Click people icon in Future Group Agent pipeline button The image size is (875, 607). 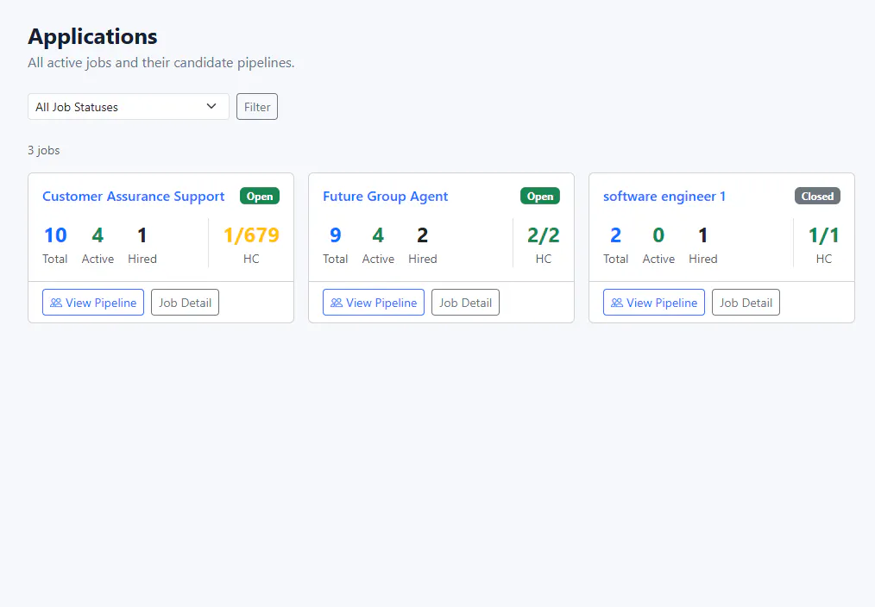point(336,303)
